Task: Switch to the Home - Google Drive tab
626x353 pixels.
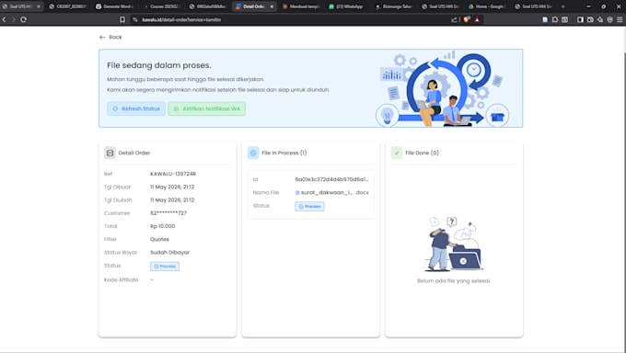Action: point(488,6)
